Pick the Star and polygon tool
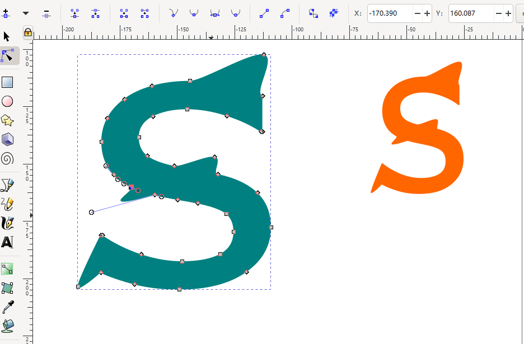This screenshot has width=524, height=344. (7, 120)
